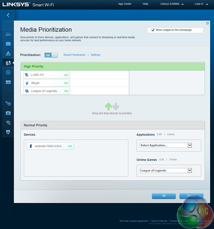
Task: Open Terms of Service footer link
Action: pos(159,221)
